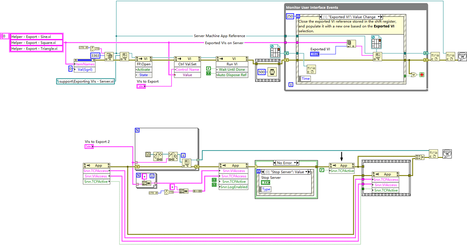The height and width of the screenshot is (245, 467).
Task: Click the VI type specifier left of the while loop
Action: [275, 51]
